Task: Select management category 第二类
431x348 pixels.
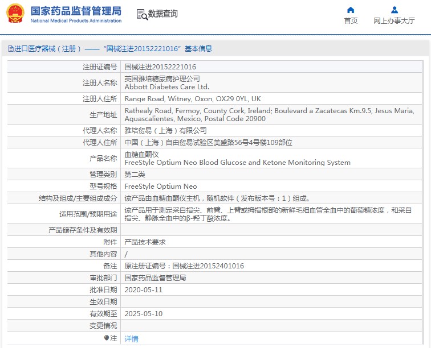Action: coord(135,174)
